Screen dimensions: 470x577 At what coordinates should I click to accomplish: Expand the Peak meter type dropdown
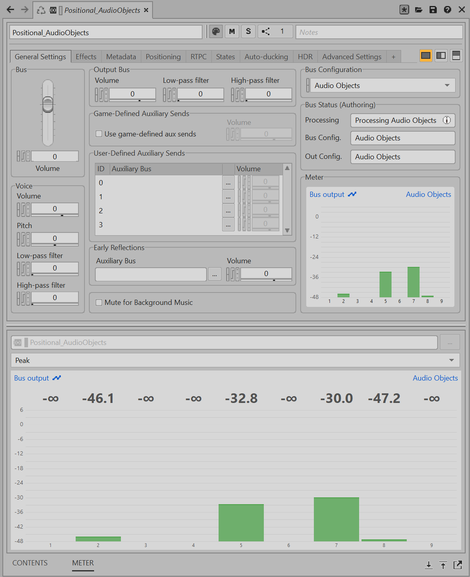coord(451,361)
